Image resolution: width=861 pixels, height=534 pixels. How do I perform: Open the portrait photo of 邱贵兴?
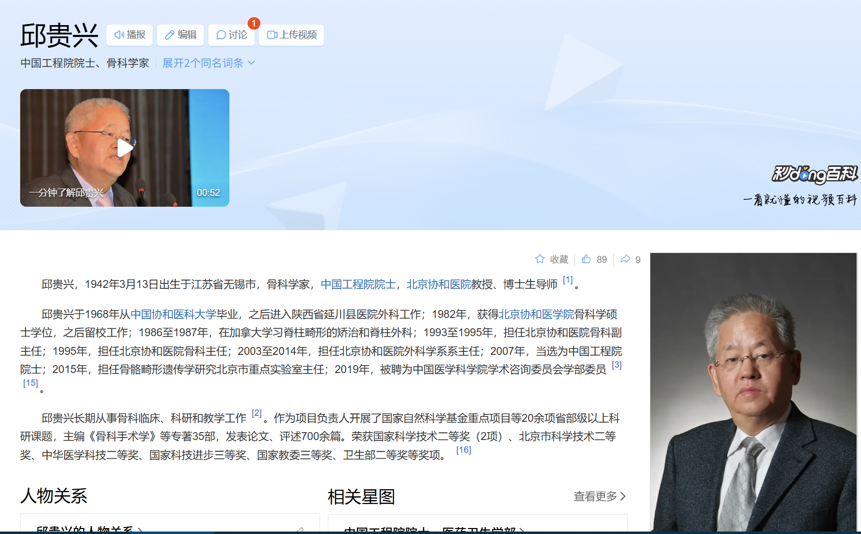[x=754, y=392]
